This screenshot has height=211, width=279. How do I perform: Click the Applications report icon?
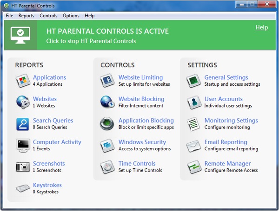pyautogui.click(x=23, y=81)
